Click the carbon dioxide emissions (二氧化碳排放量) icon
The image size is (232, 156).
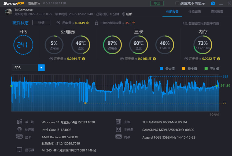[96, 22]
